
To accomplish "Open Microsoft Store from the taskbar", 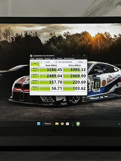I will (67, 124).
